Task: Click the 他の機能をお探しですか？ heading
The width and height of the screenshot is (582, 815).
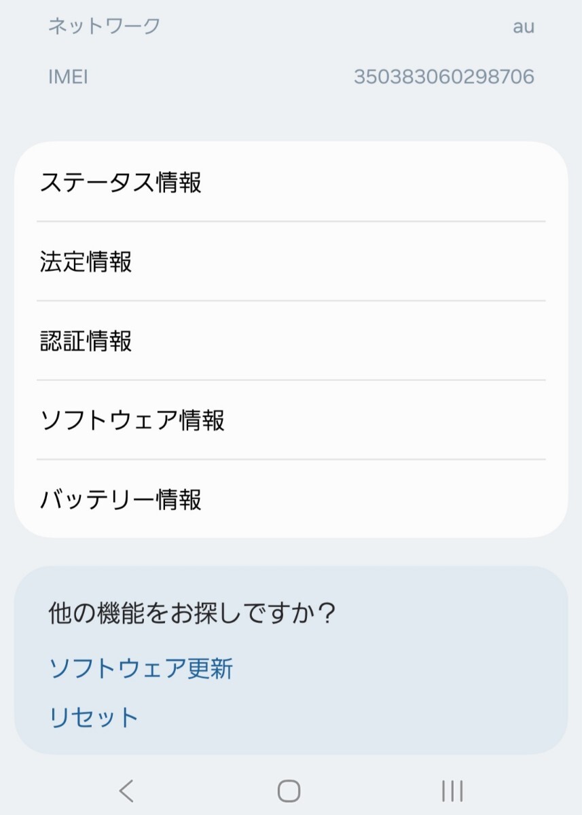Action: (193, 614)
